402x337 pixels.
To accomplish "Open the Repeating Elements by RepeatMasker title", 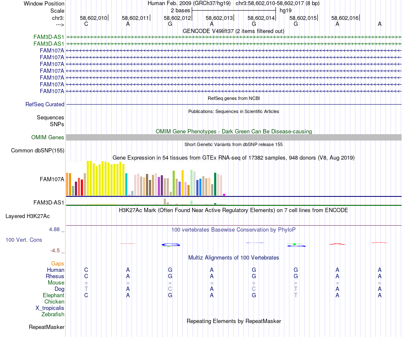I will point(234,321).
